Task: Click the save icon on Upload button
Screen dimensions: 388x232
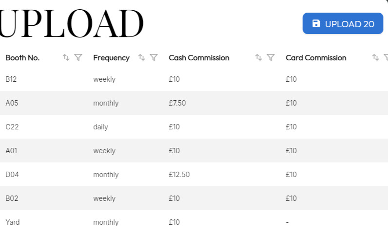Action: (316, 23)
